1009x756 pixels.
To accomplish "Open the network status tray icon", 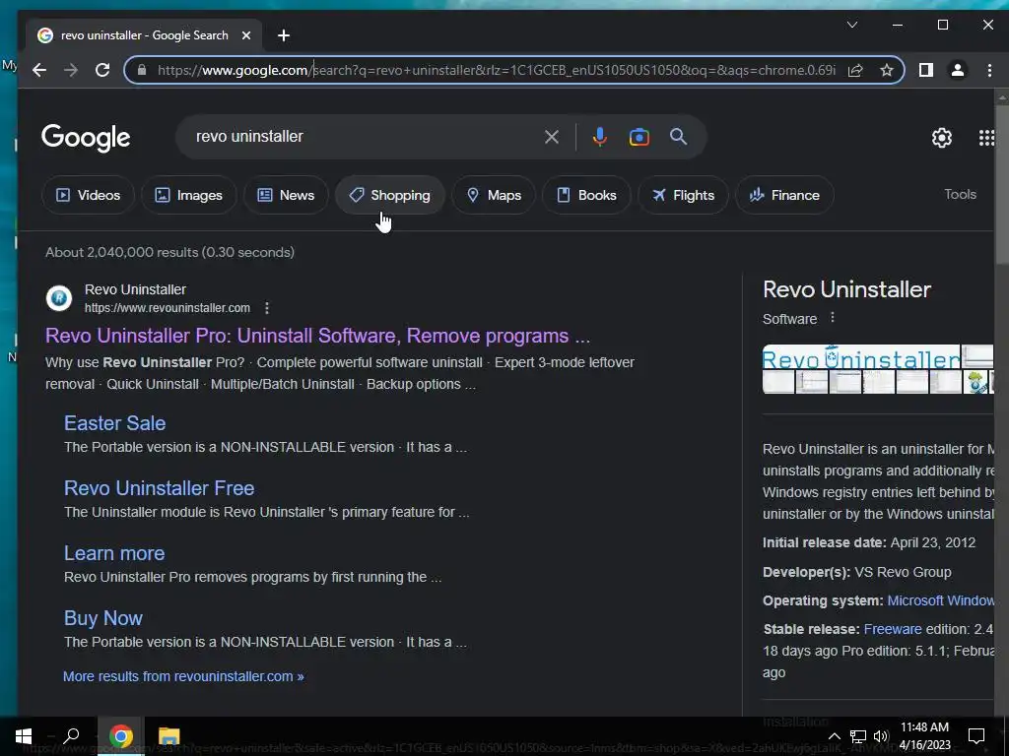I will pos(858,736).
